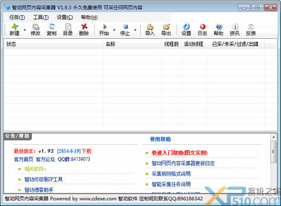Open the 采集规则格式说明 link
Screen dimensions: 281x206
pyautogui.click(x=171, y=174)
